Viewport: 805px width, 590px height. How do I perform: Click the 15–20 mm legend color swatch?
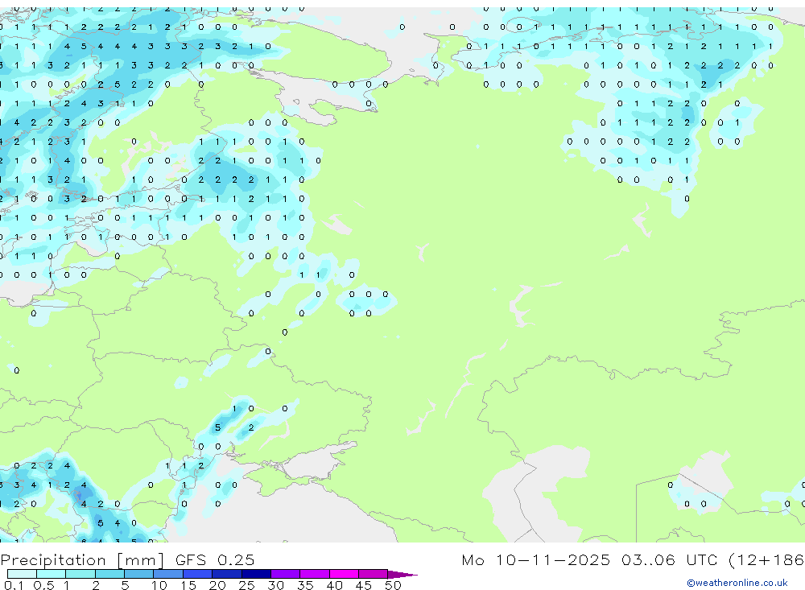point(197,574)
